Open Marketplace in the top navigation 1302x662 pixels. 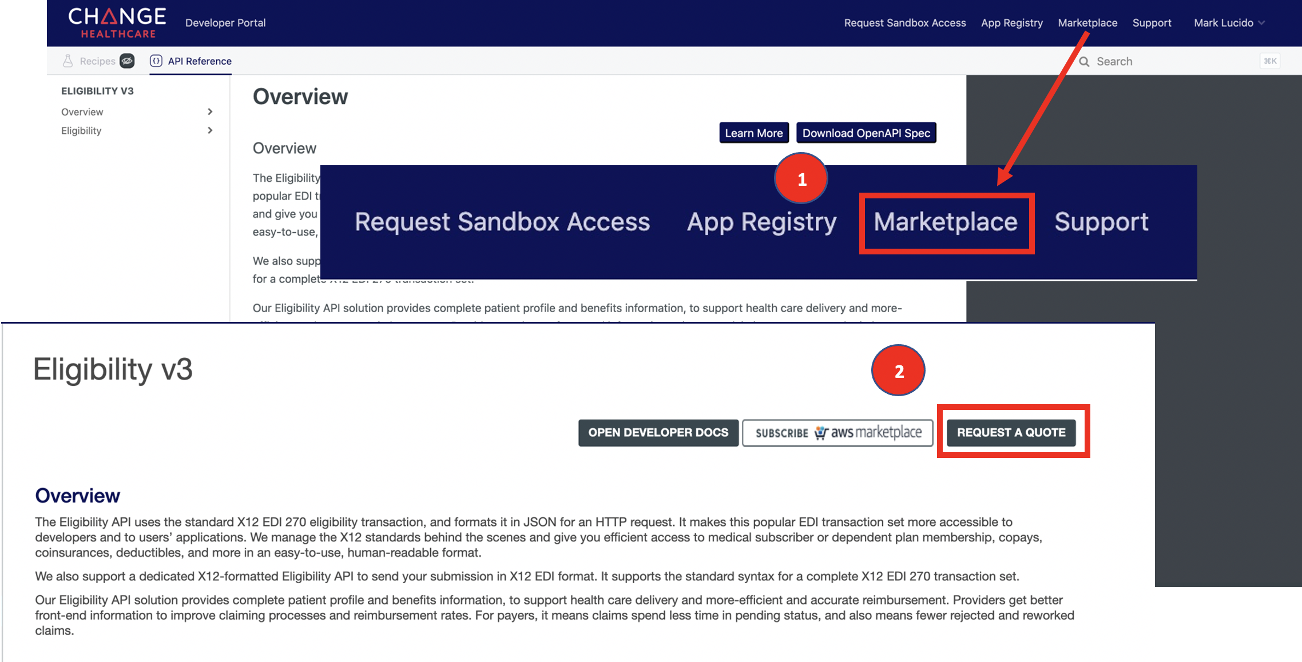1087,23
